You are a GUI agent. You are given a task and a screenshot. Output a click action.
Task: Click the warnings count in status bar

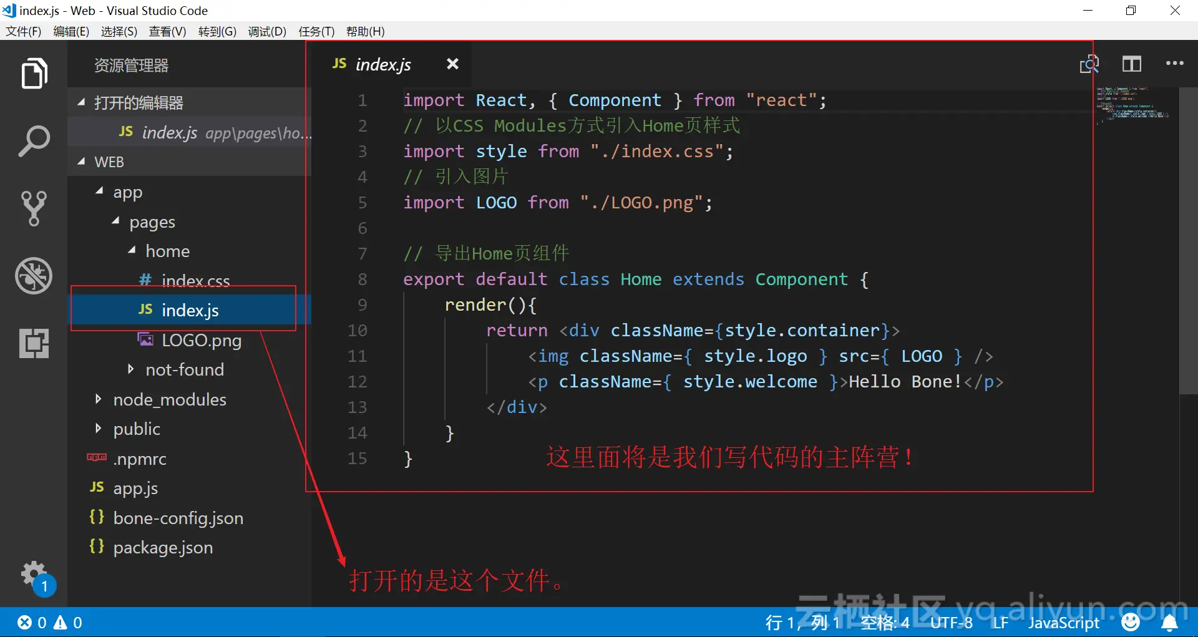coord(68,622)
